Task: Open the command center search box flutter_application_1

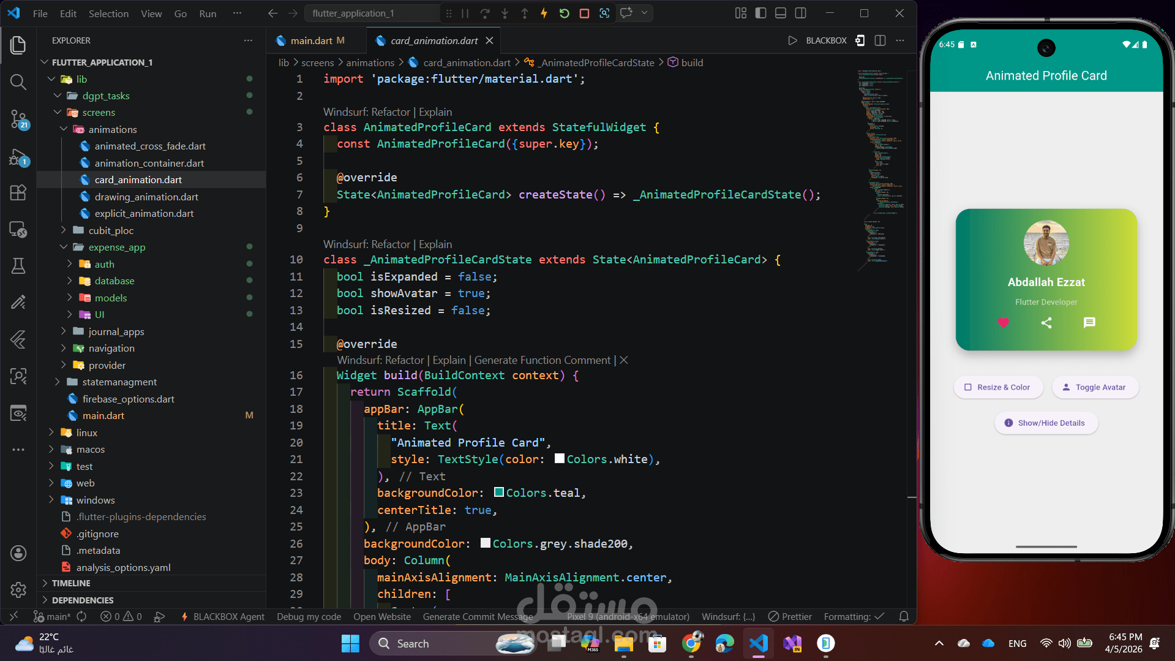Action: (x=374, y=13)
